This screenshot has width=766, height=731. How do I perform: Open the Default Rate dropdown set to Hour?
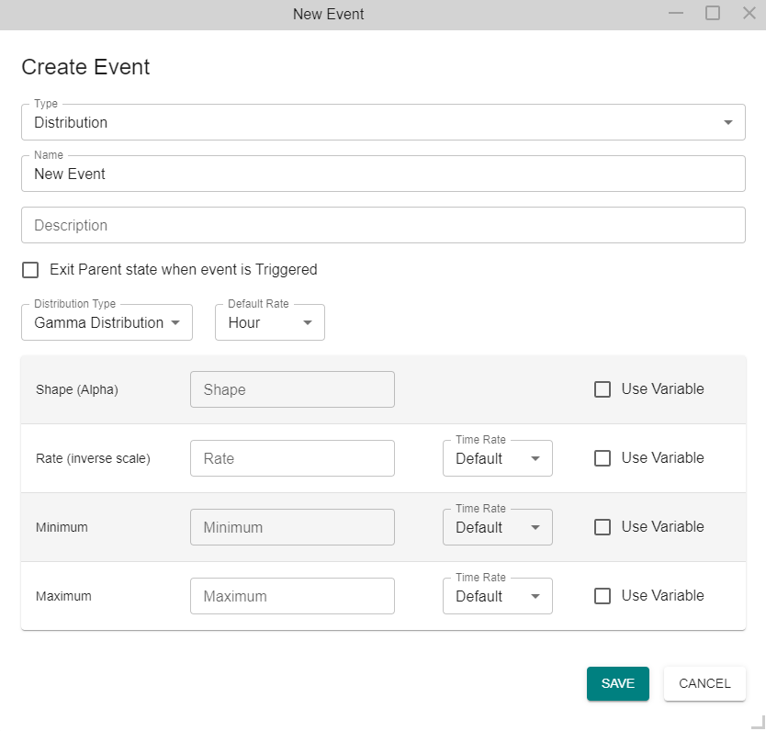(x=270, y=322)
